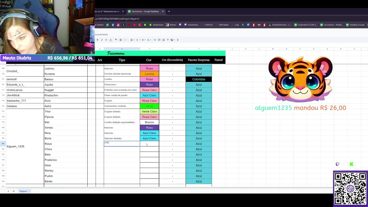
Task: Click the 'Peixe cauda de pavão' cell
Action: (122, 95)
